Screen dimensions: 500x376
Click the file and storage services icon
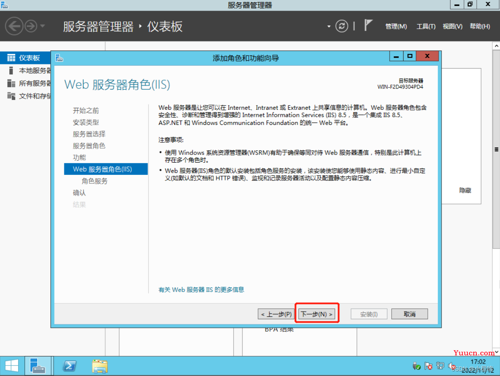(11, 96)
